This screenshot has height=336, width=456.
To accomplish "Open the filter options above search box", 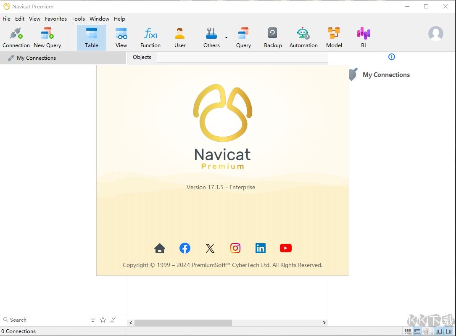I will tap(93, 320).
